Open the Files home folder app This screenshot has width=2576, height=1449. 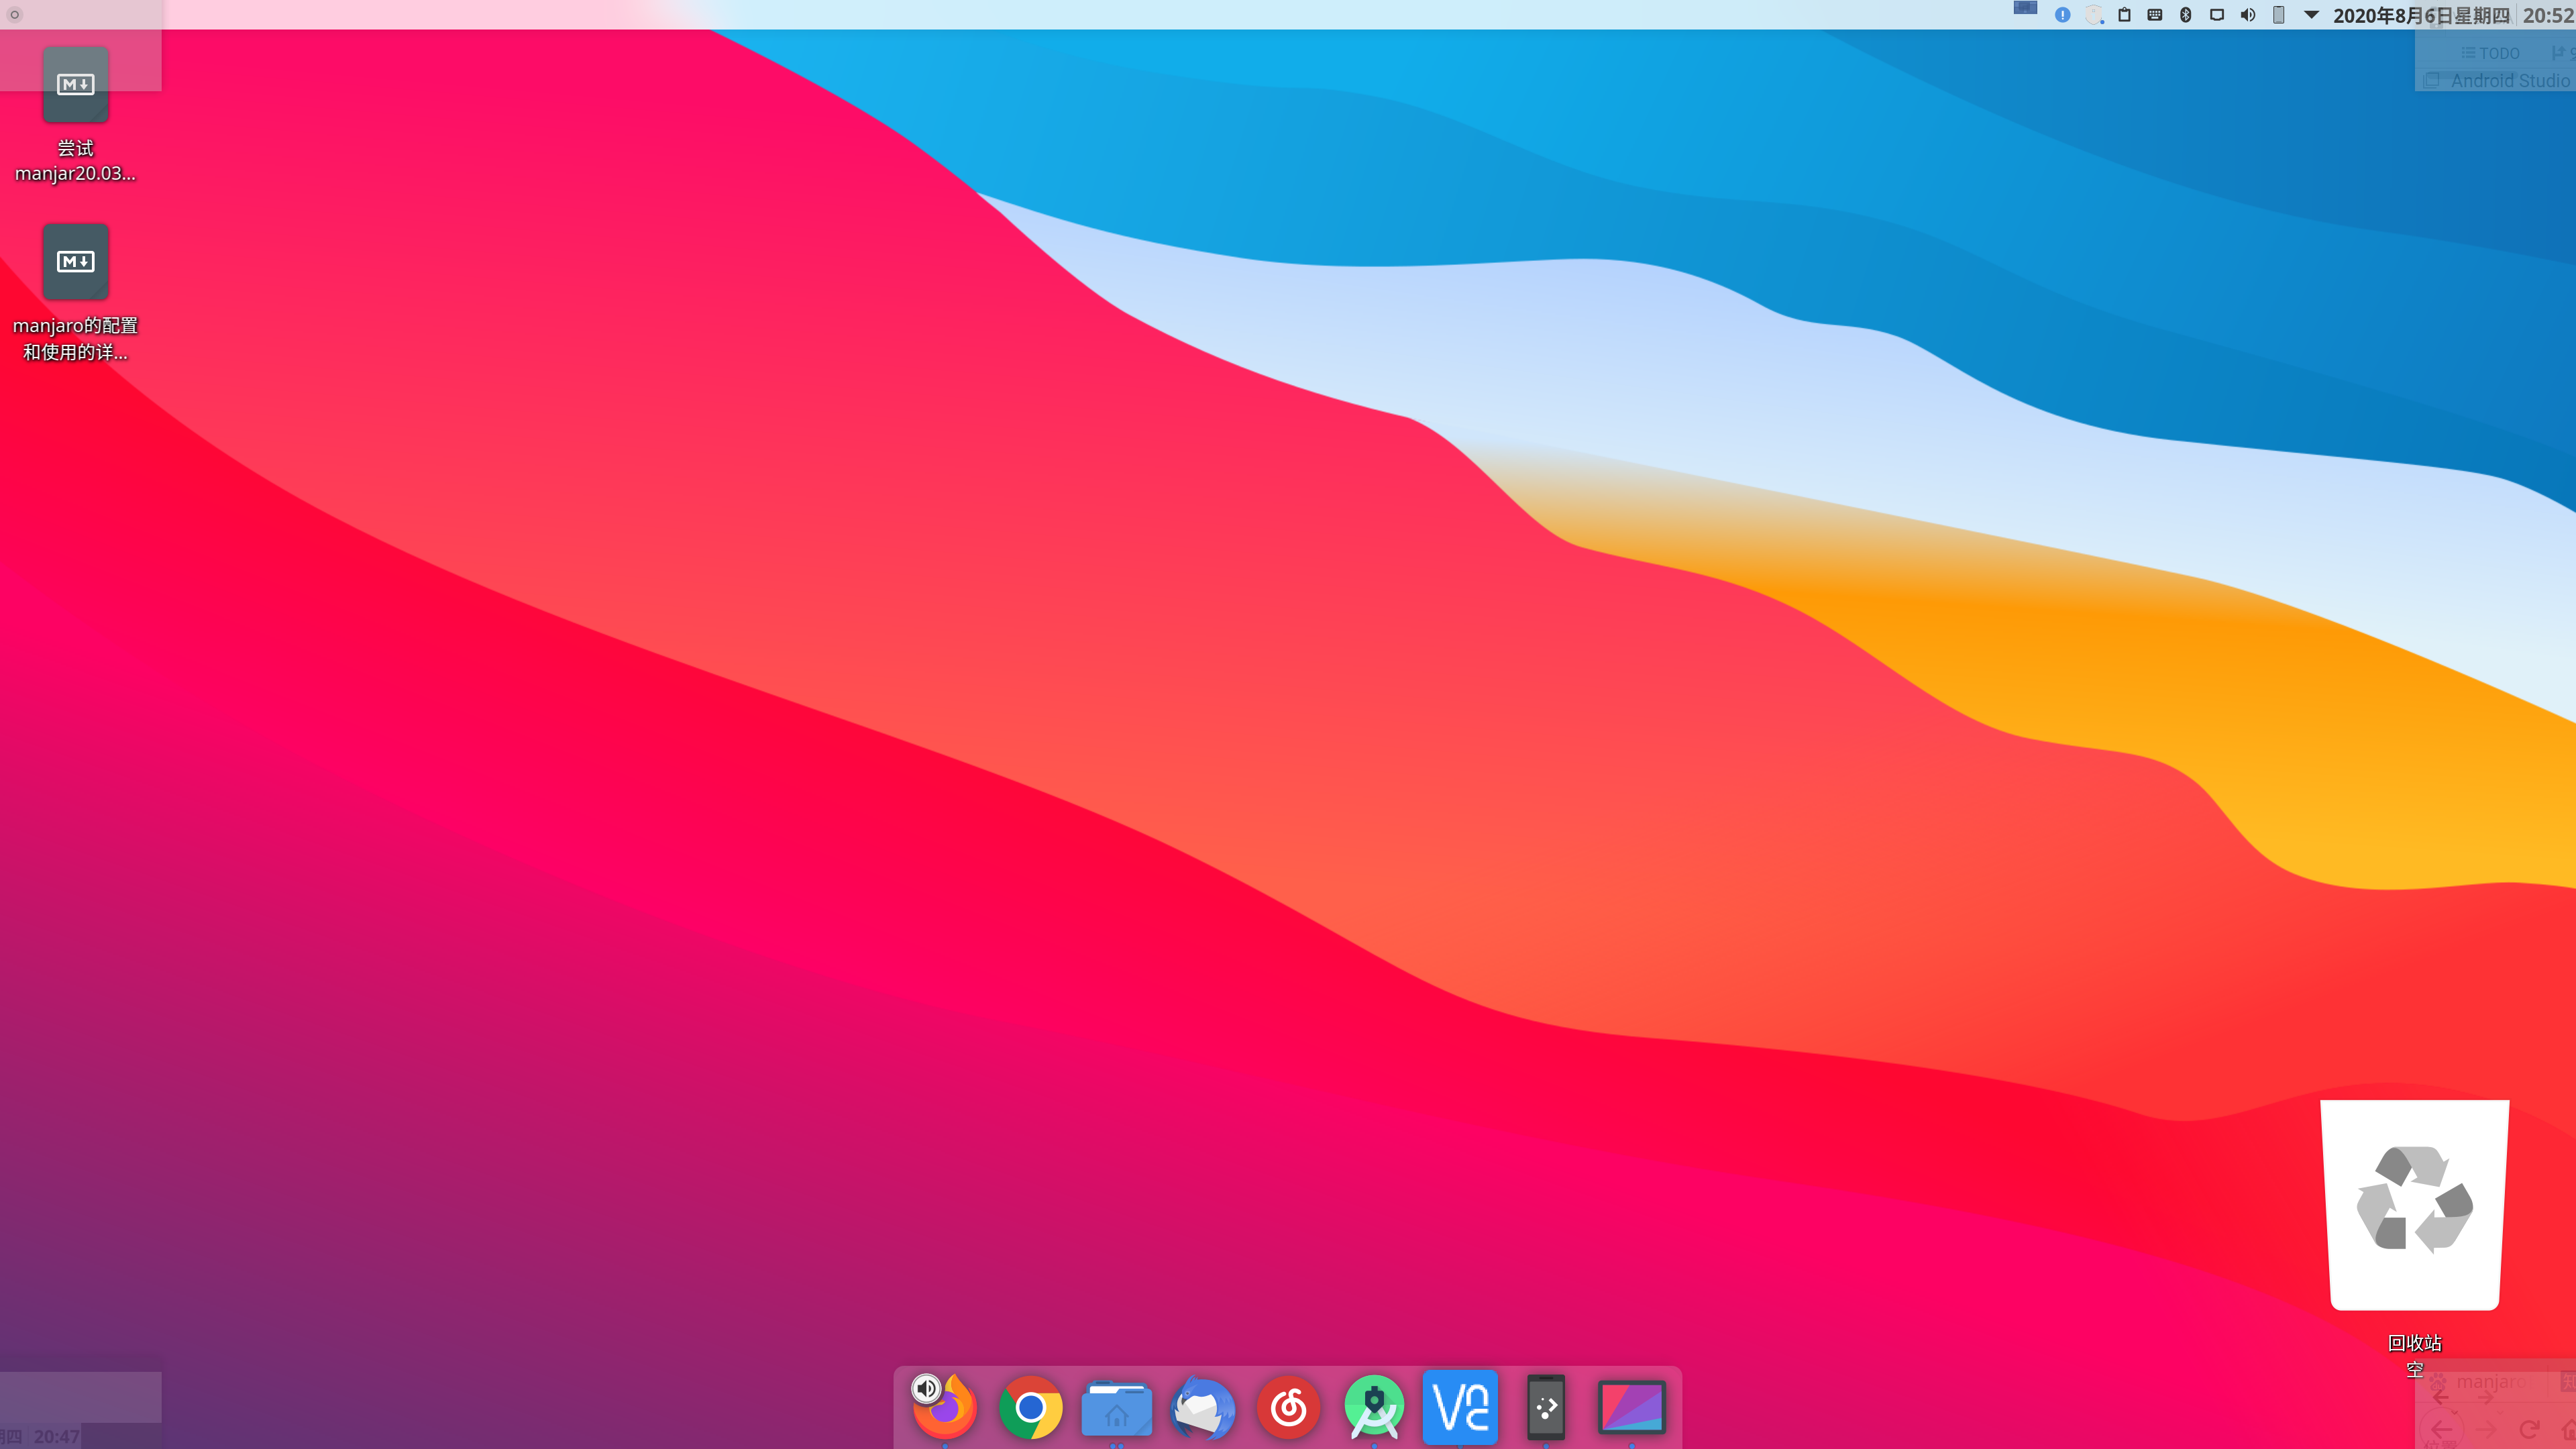pyautogui.click(x=1117, y=1410)
